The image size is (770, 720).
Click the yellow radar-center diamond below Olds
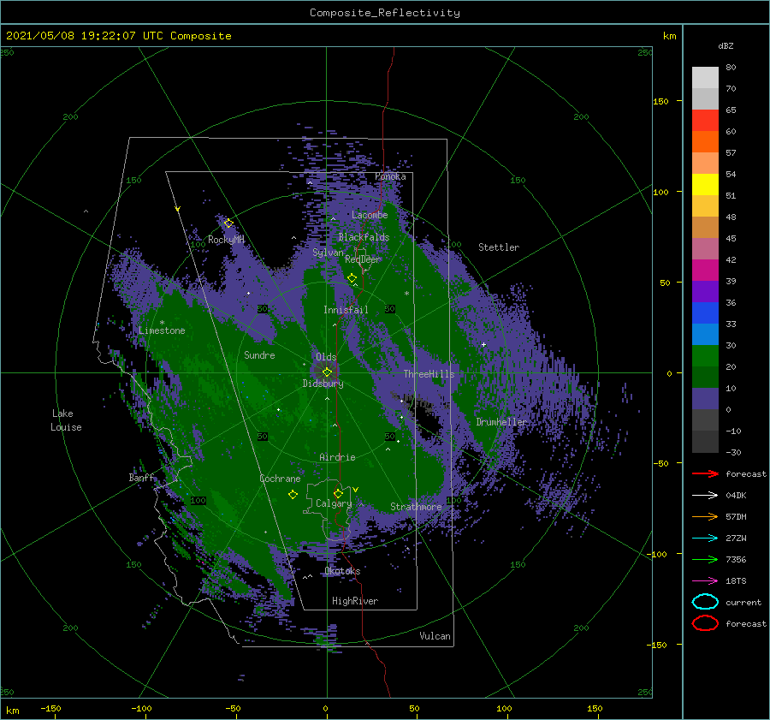point(327,372)
